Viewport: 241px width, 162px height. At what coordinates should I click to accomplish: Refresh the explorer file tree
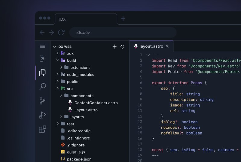tap(122, 47)
